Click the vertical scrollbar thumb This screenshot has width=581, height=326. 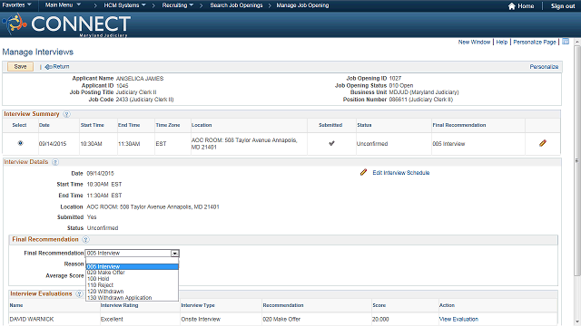click(x=577, y=161)
